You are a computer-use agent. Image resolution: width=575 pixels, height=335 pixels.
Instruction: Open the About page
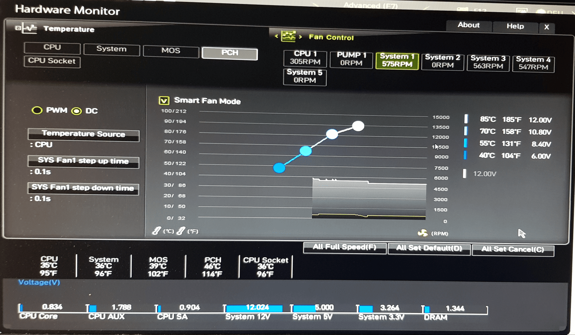click(x=469, y=25)
